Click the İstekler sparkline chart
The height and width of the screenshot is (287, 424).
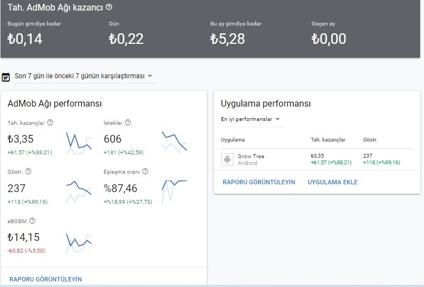[x=174, y=142]
